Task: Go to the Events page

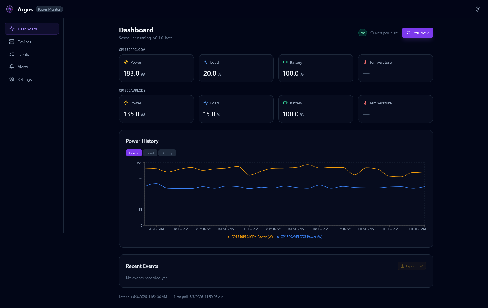Action: 32,54
